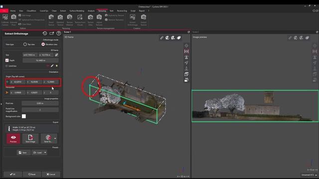Click the pencil edit icon in Limit box row

tap(52, 66)
